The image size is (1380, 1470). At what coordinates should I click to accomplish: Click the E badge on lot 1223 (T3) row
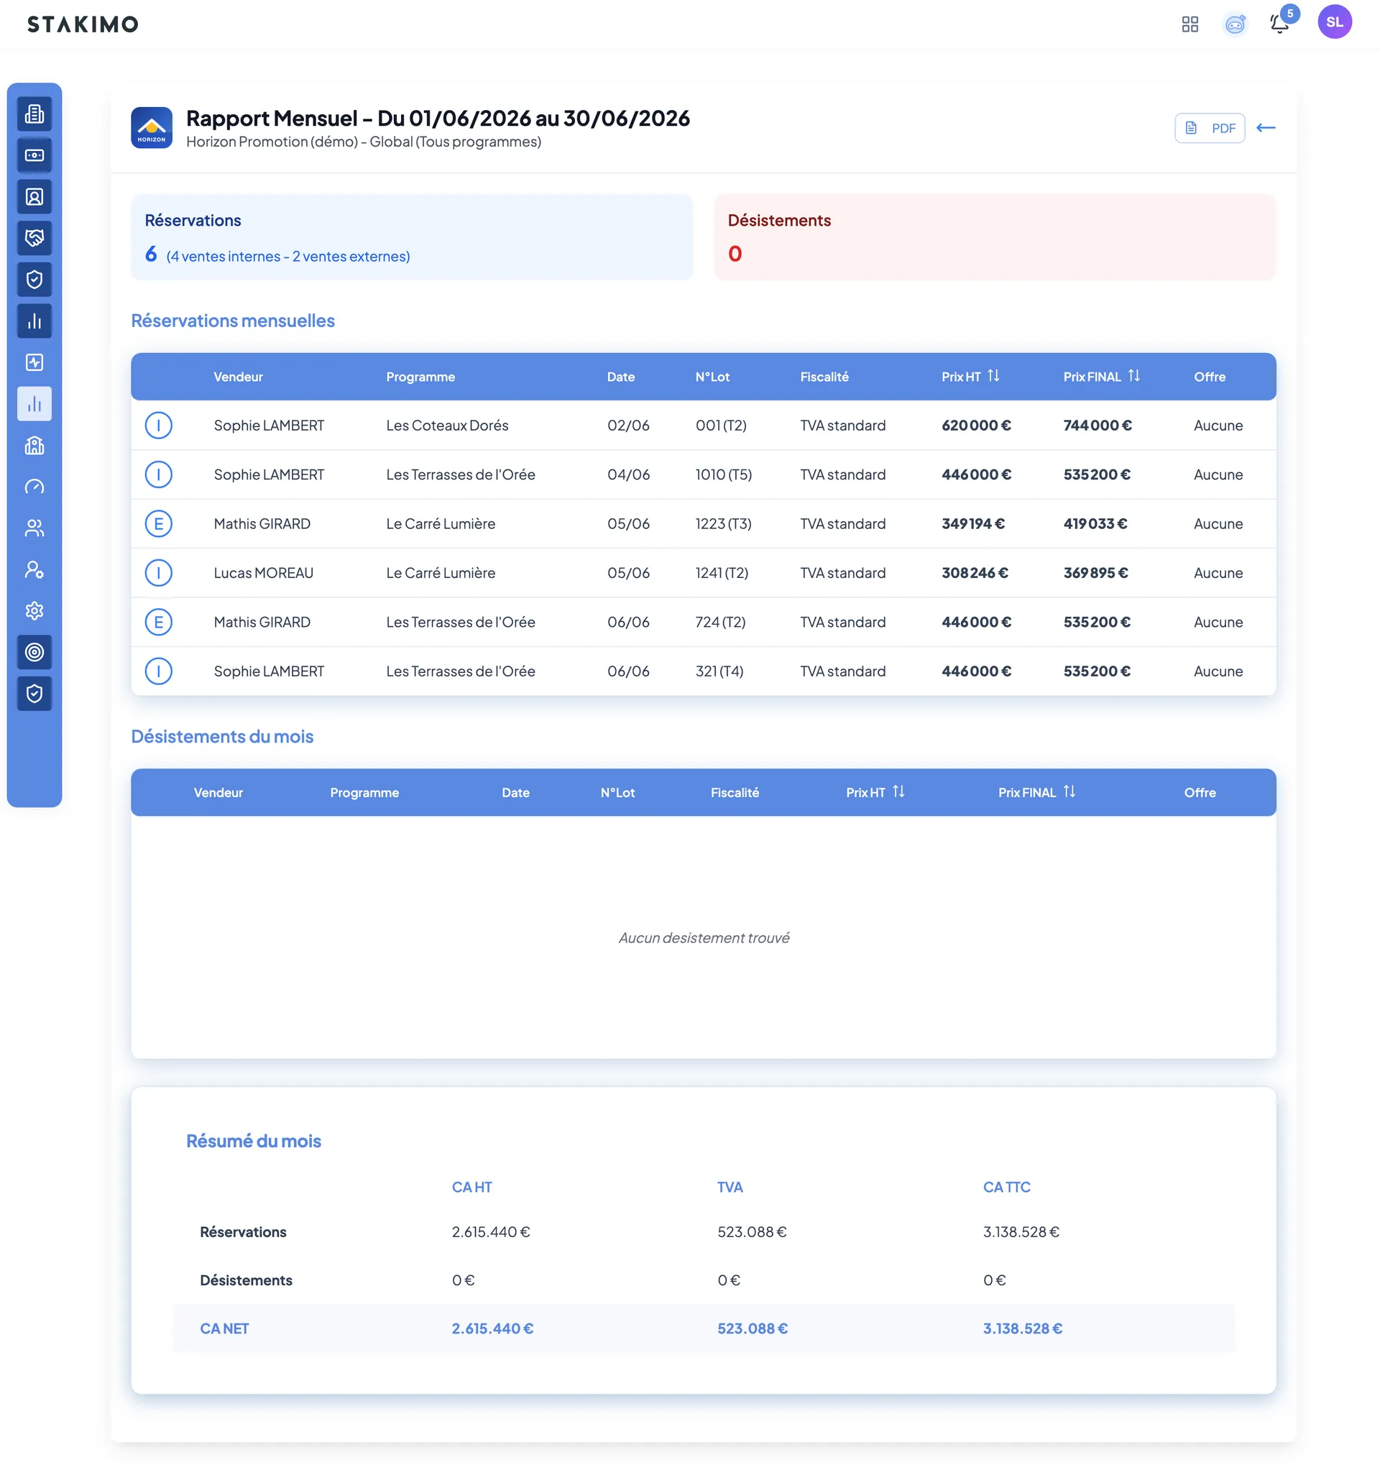pos(158,523)
